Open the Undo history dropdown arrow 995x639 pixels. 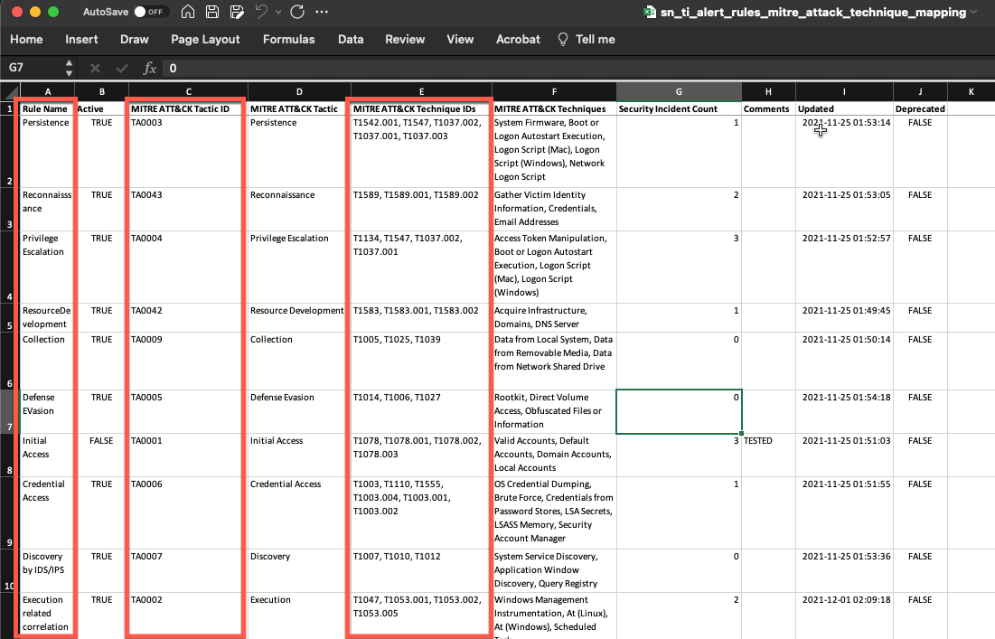(278, 12)
